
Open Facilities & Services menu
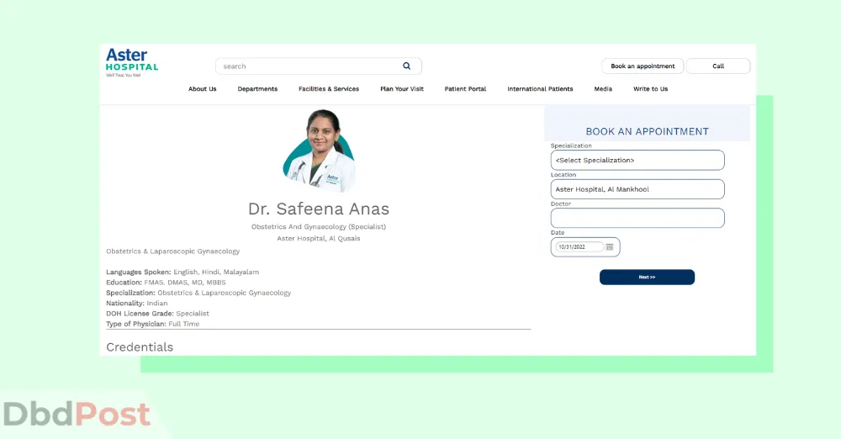(329, 89)
